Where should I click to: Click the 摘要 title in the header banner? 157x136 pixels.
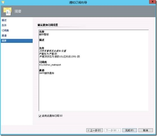18,11
